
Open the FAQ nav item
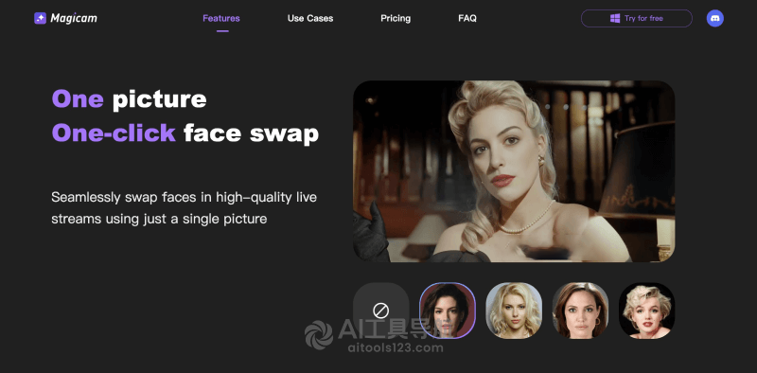pos(467,18)
